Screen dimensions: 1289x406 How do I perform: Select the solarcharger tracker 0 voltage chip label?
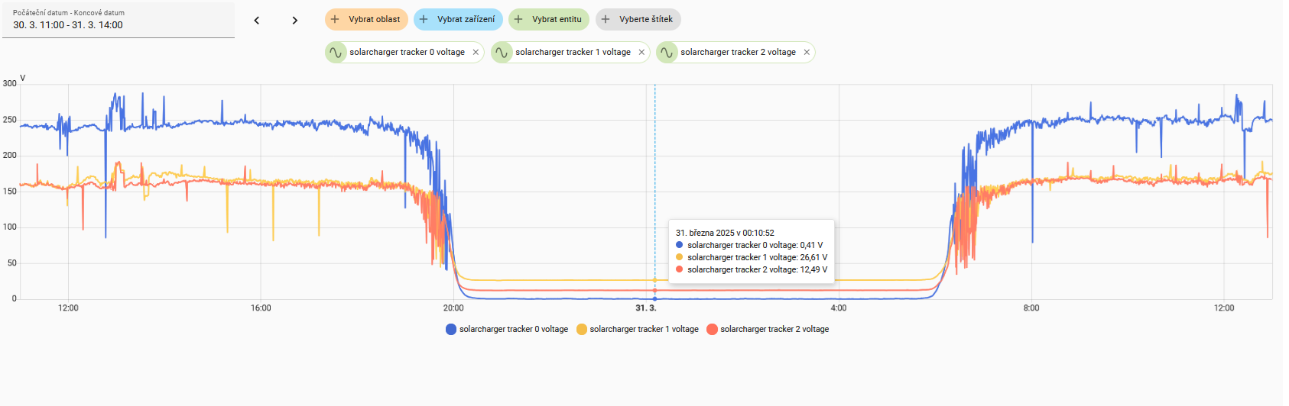407,53
